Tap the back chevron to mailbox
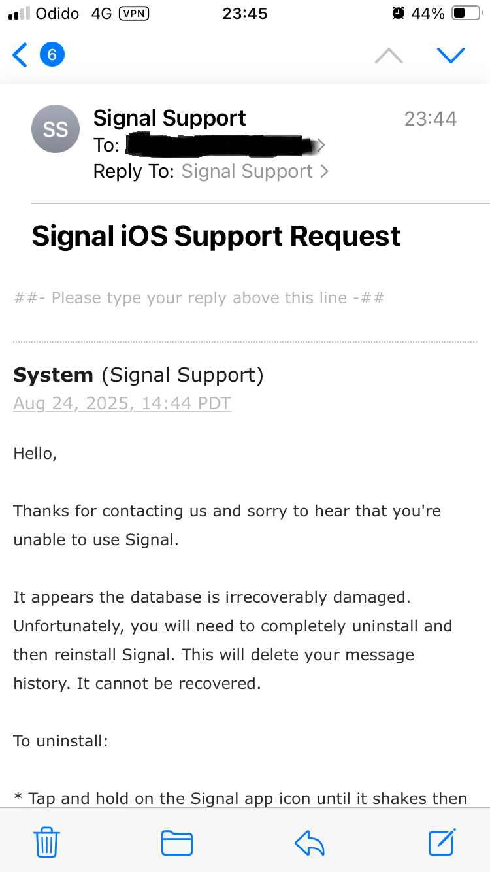 point(20,56)
